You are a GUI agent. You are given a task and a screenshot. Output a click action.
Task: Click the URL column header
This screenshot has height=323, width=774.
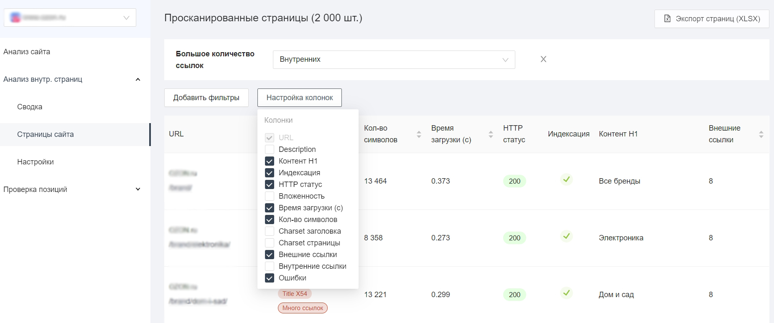[176, 134]
